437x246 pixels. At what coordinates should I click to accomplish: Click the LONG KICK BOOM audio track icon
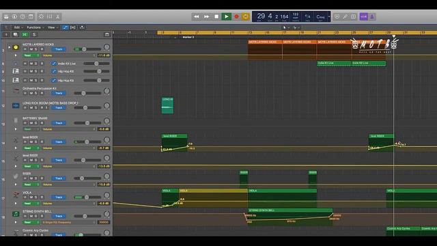(x=16, y=106)
